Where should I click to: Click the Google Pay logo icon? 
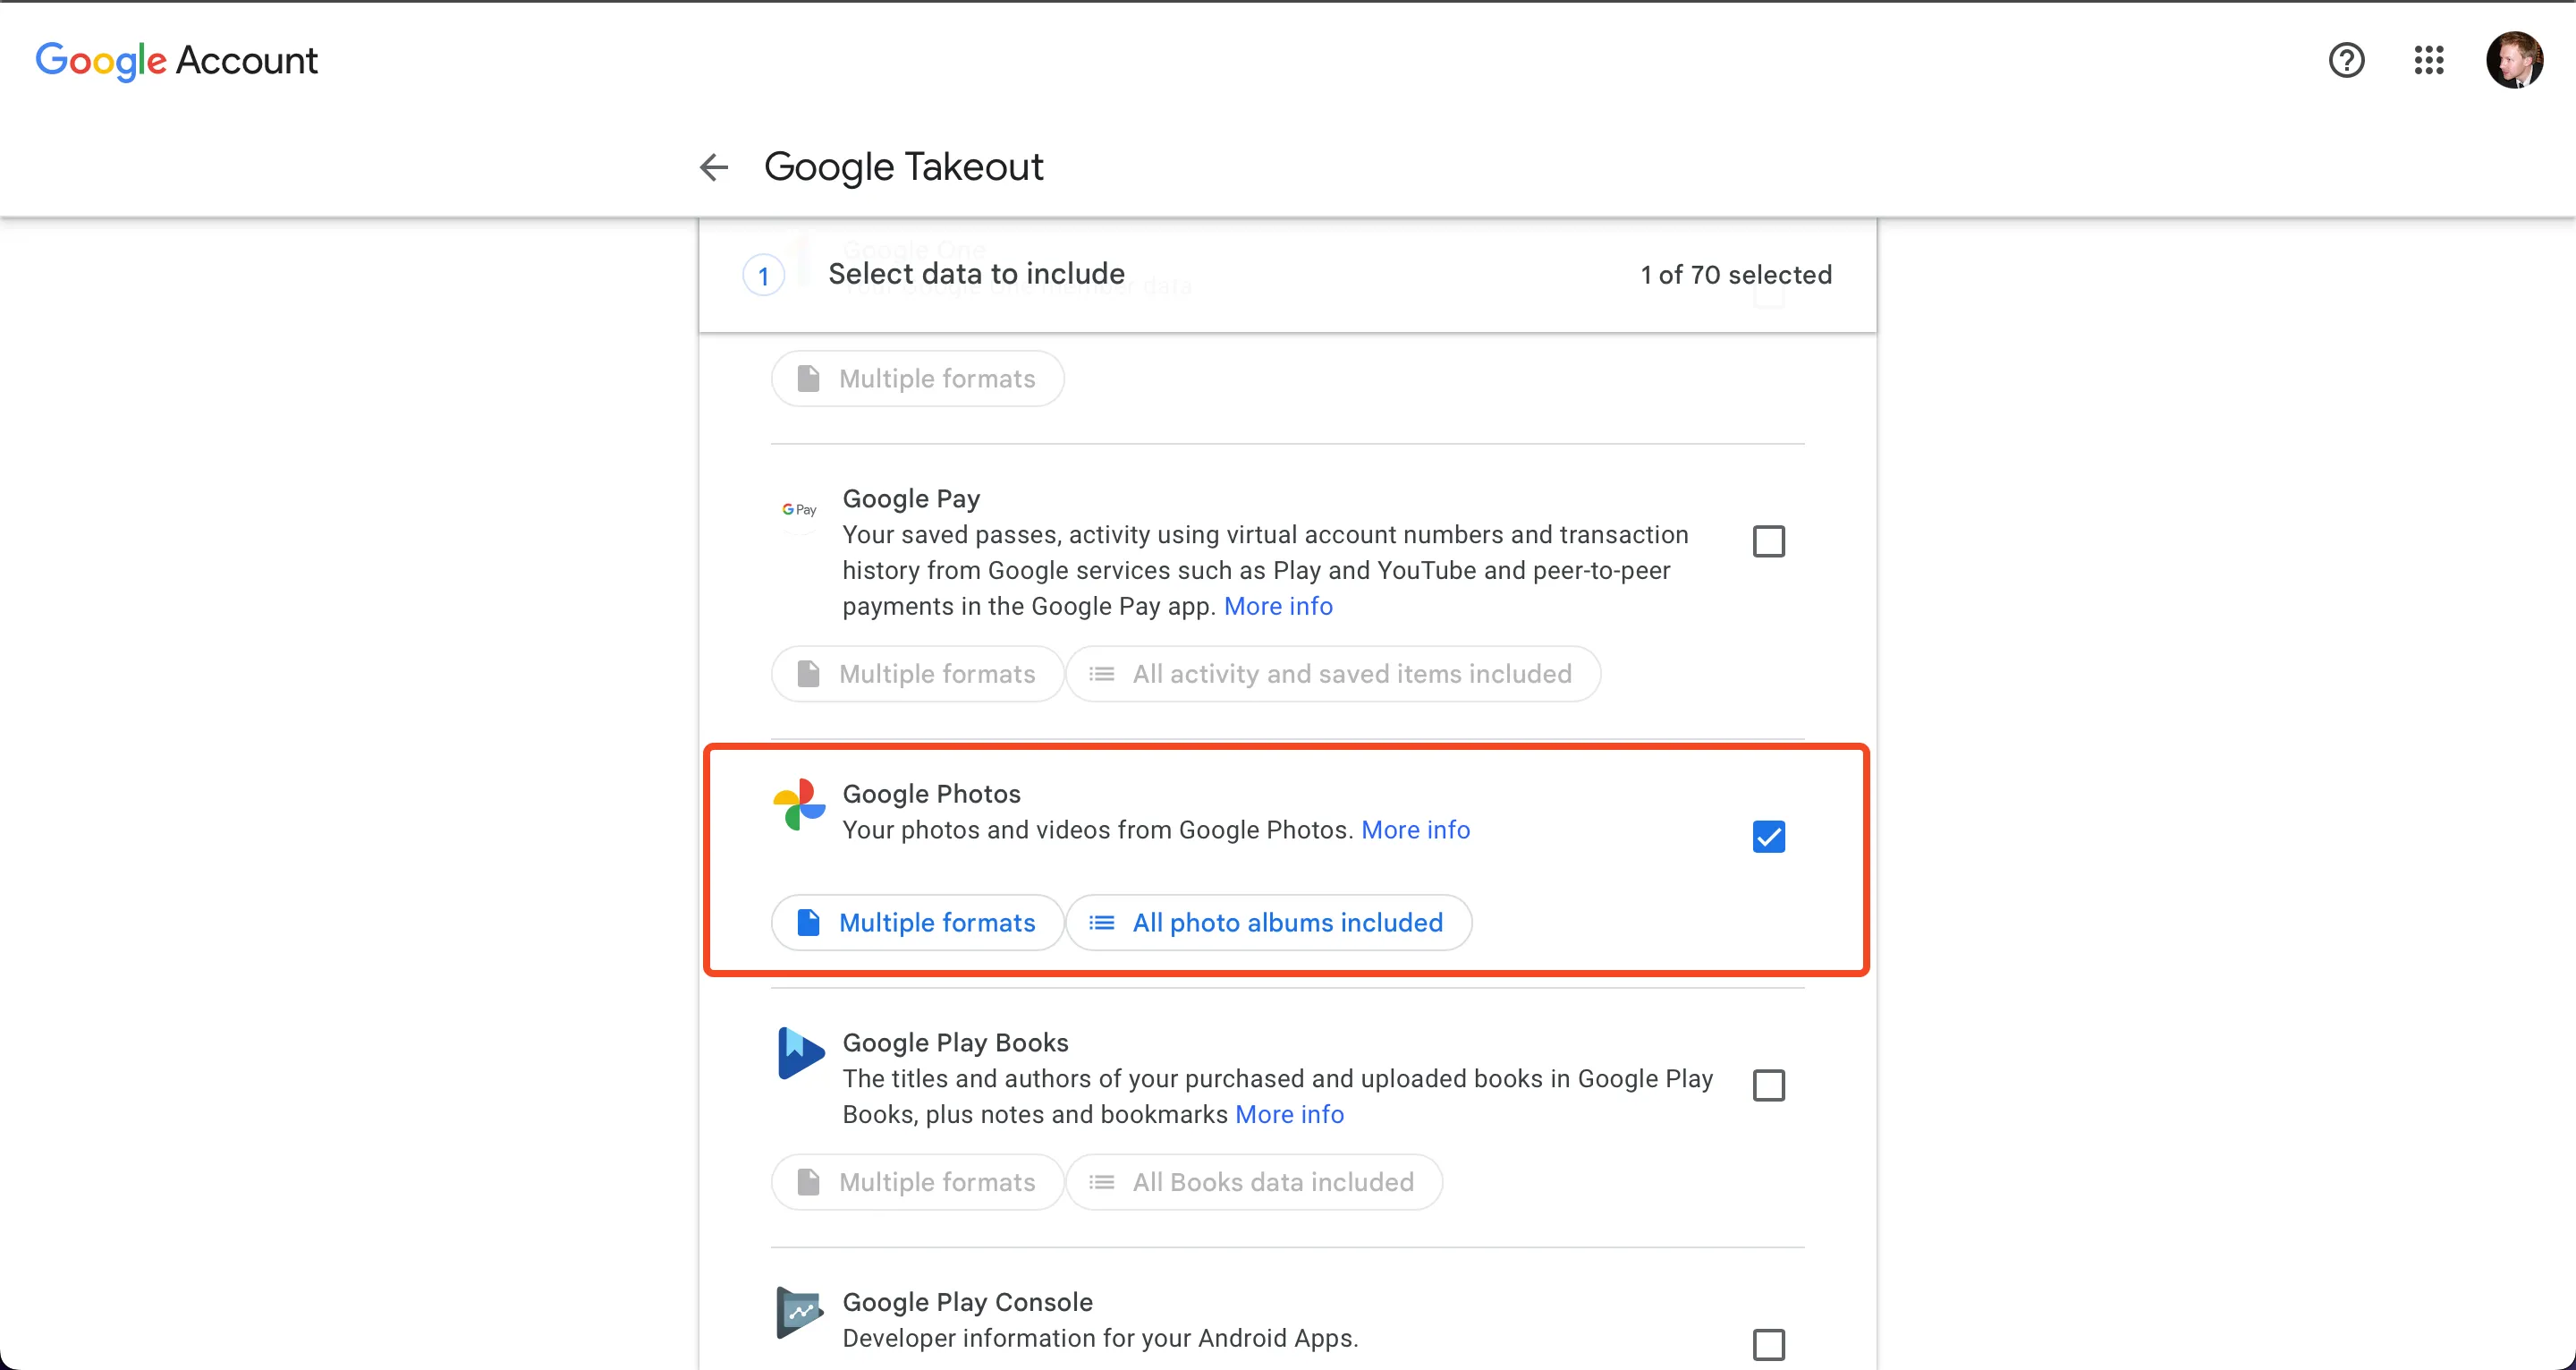click(x=799, y=509)
